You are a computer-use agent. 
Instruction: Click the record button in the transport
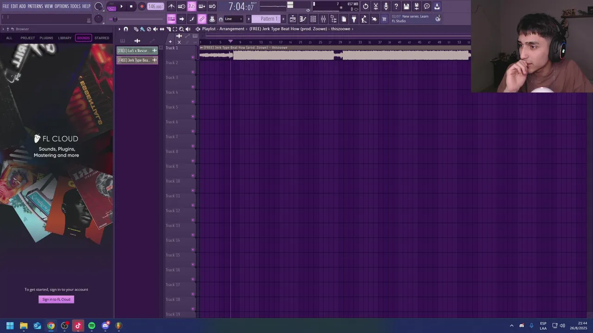142,6
